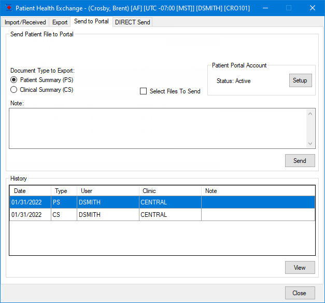Minimize the Patient Health Exchange window
325x303 pixels.
point(265,8)
